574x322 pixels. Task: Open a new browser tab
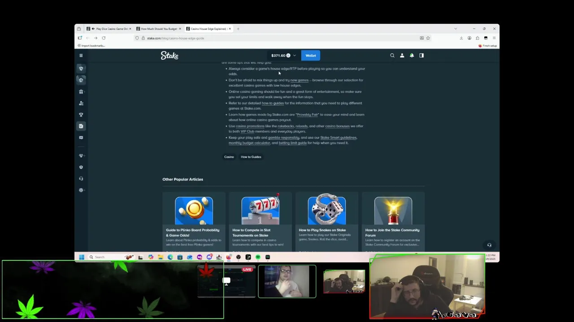238,29
